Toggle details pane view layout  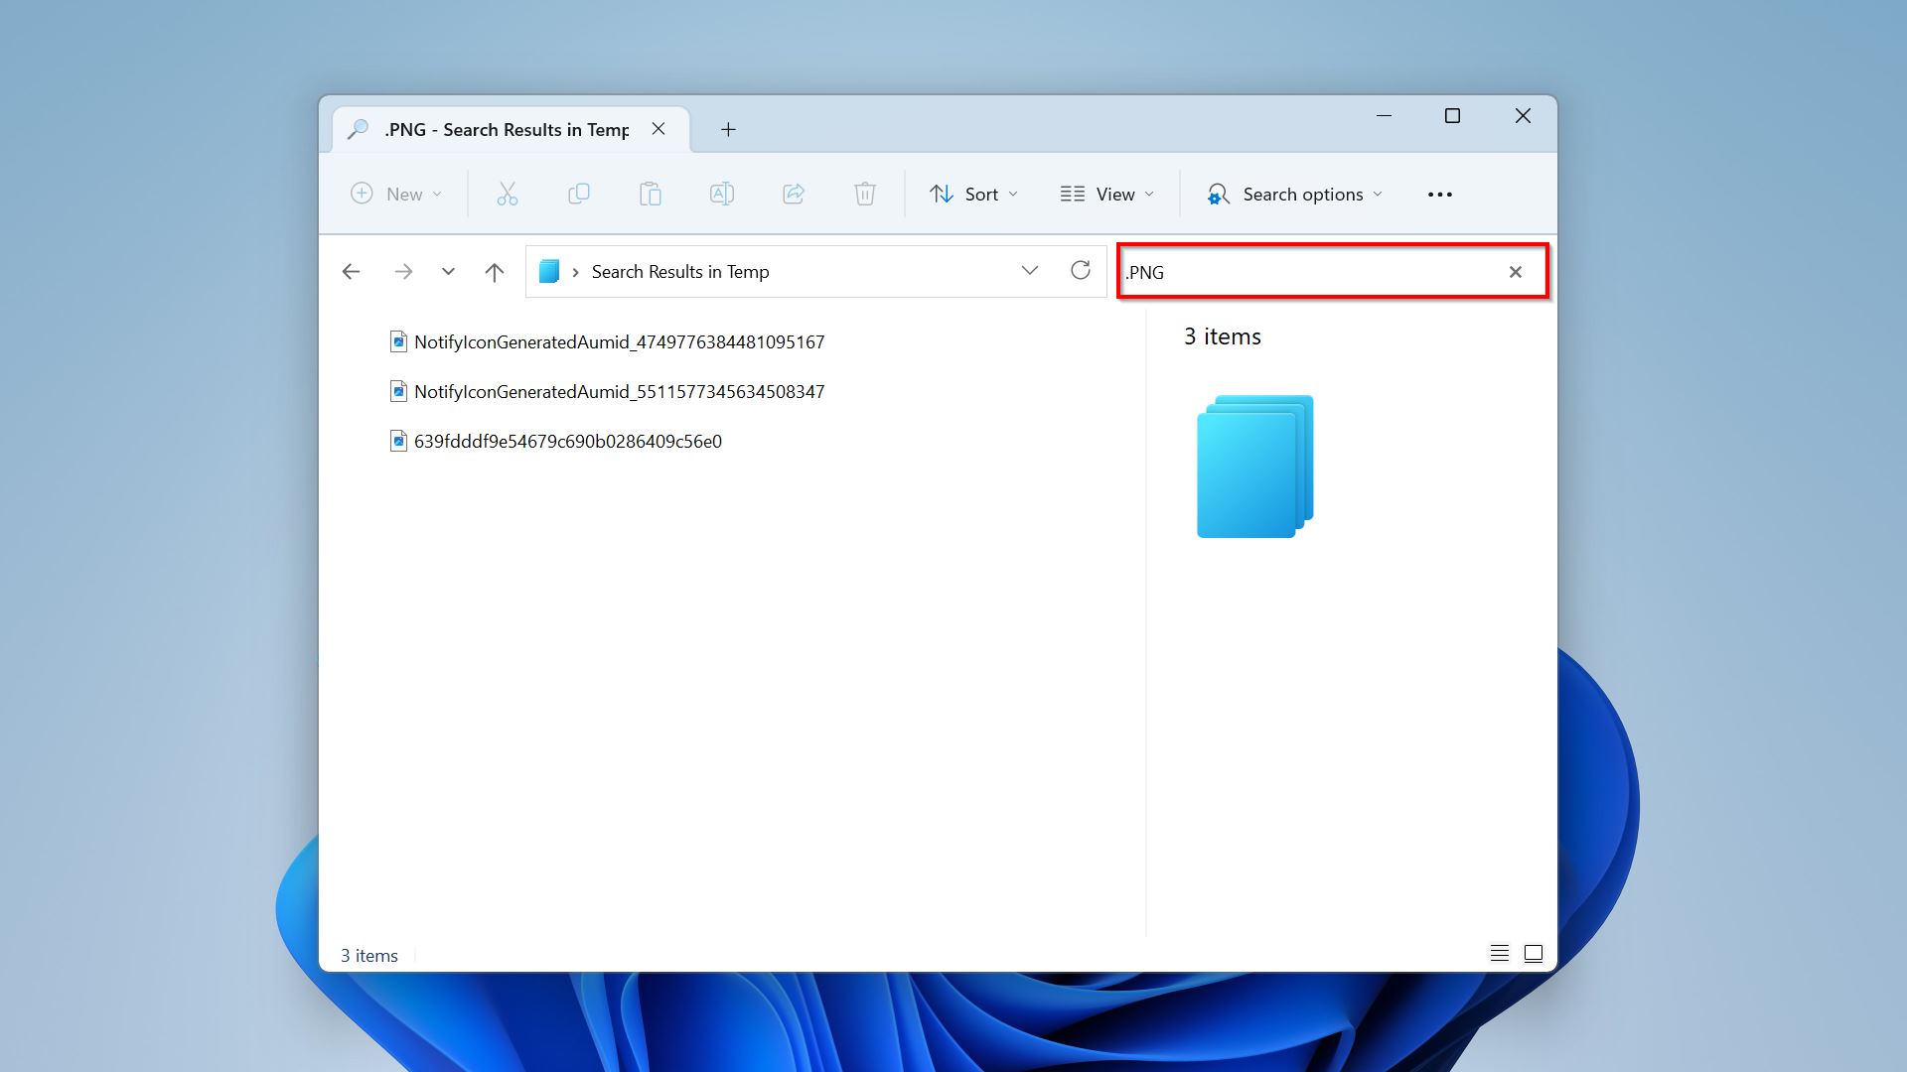(1533, 953)
